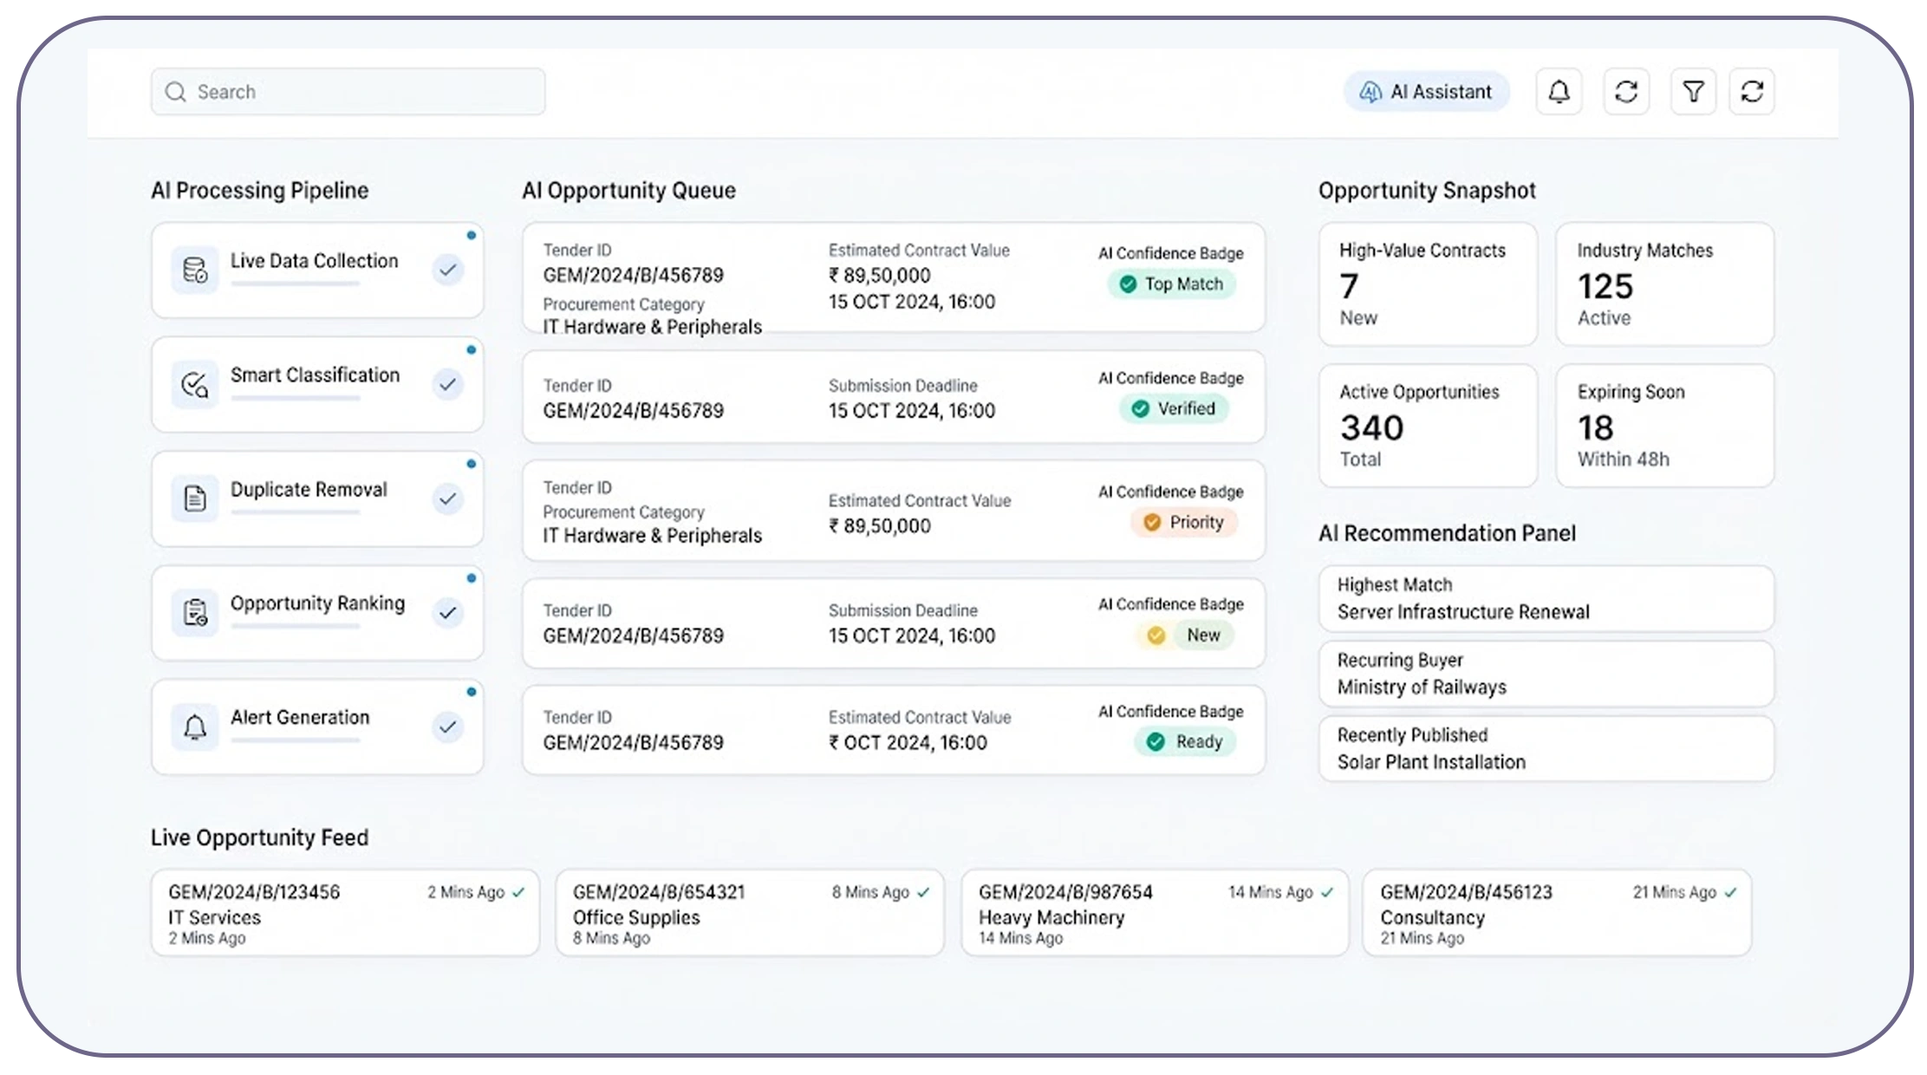Click the Live Opportunity Feed heading

coord(259,837)
